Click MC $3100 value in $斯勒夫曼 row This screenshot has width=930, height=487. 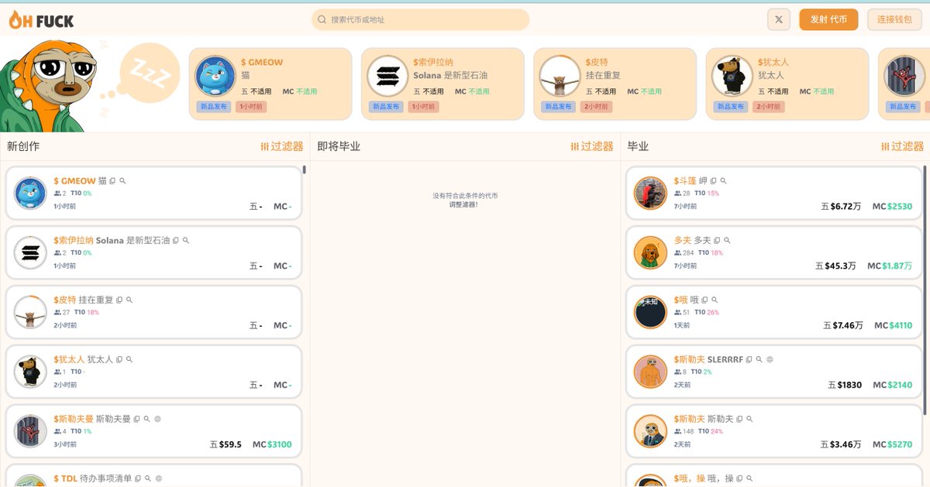coord(272,444)
